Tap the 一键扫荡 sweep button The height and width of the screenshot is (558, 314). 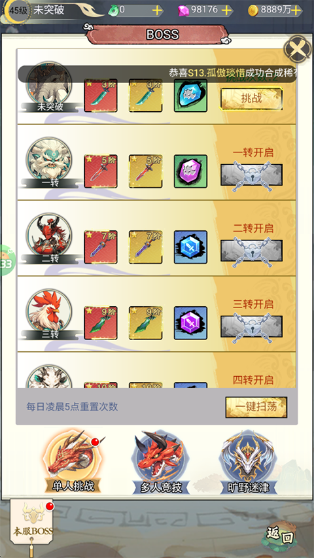(x=256, y=407)
